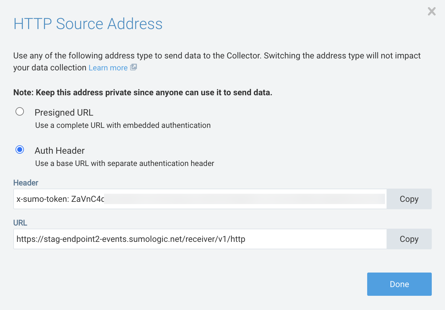445x310 pixels.
Task: Click the external link icon beside Learn more
Action: pyautogui.click(x=134, y=67)
